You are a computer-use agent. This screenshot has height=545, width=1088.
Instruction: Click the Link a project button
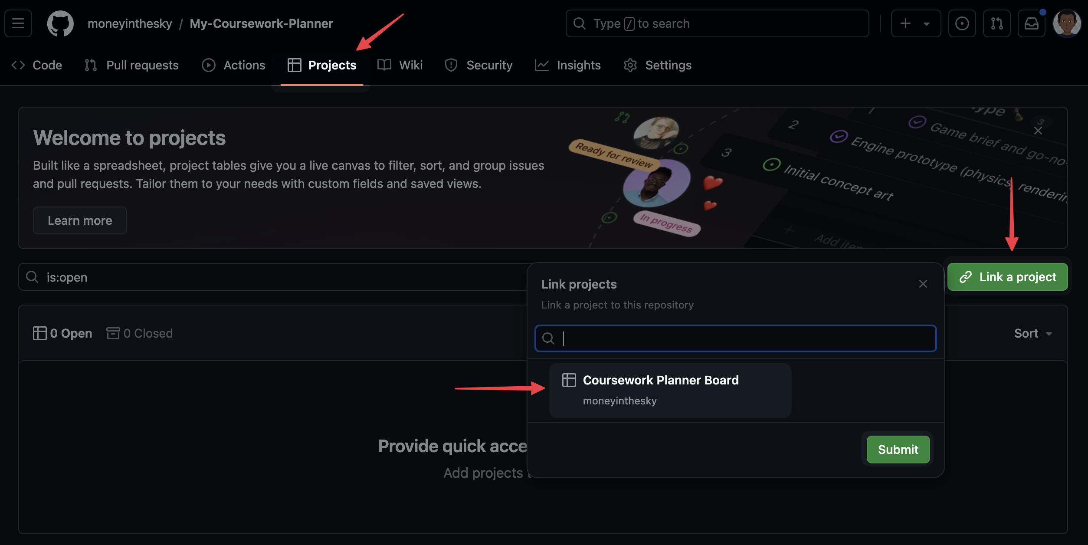(x=1007, y=277)
